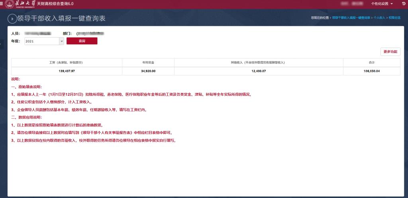Open the hamburger menu at top-left

click(2, 4)
